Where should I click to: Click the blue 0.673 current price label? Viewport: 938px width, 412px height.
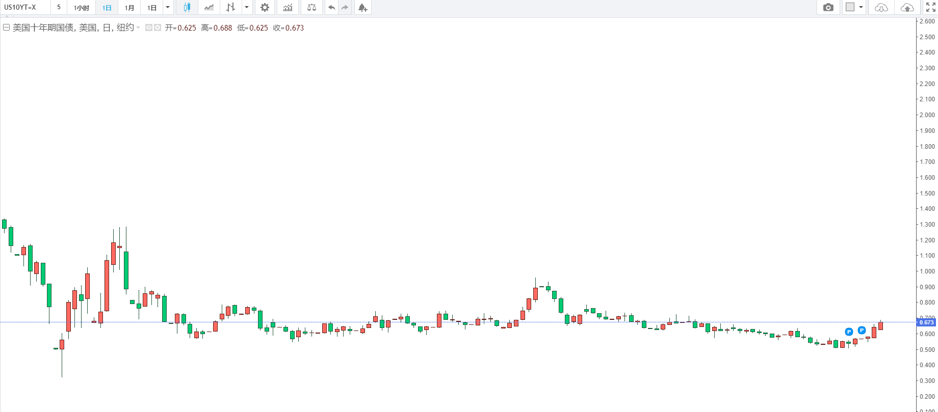927,322
